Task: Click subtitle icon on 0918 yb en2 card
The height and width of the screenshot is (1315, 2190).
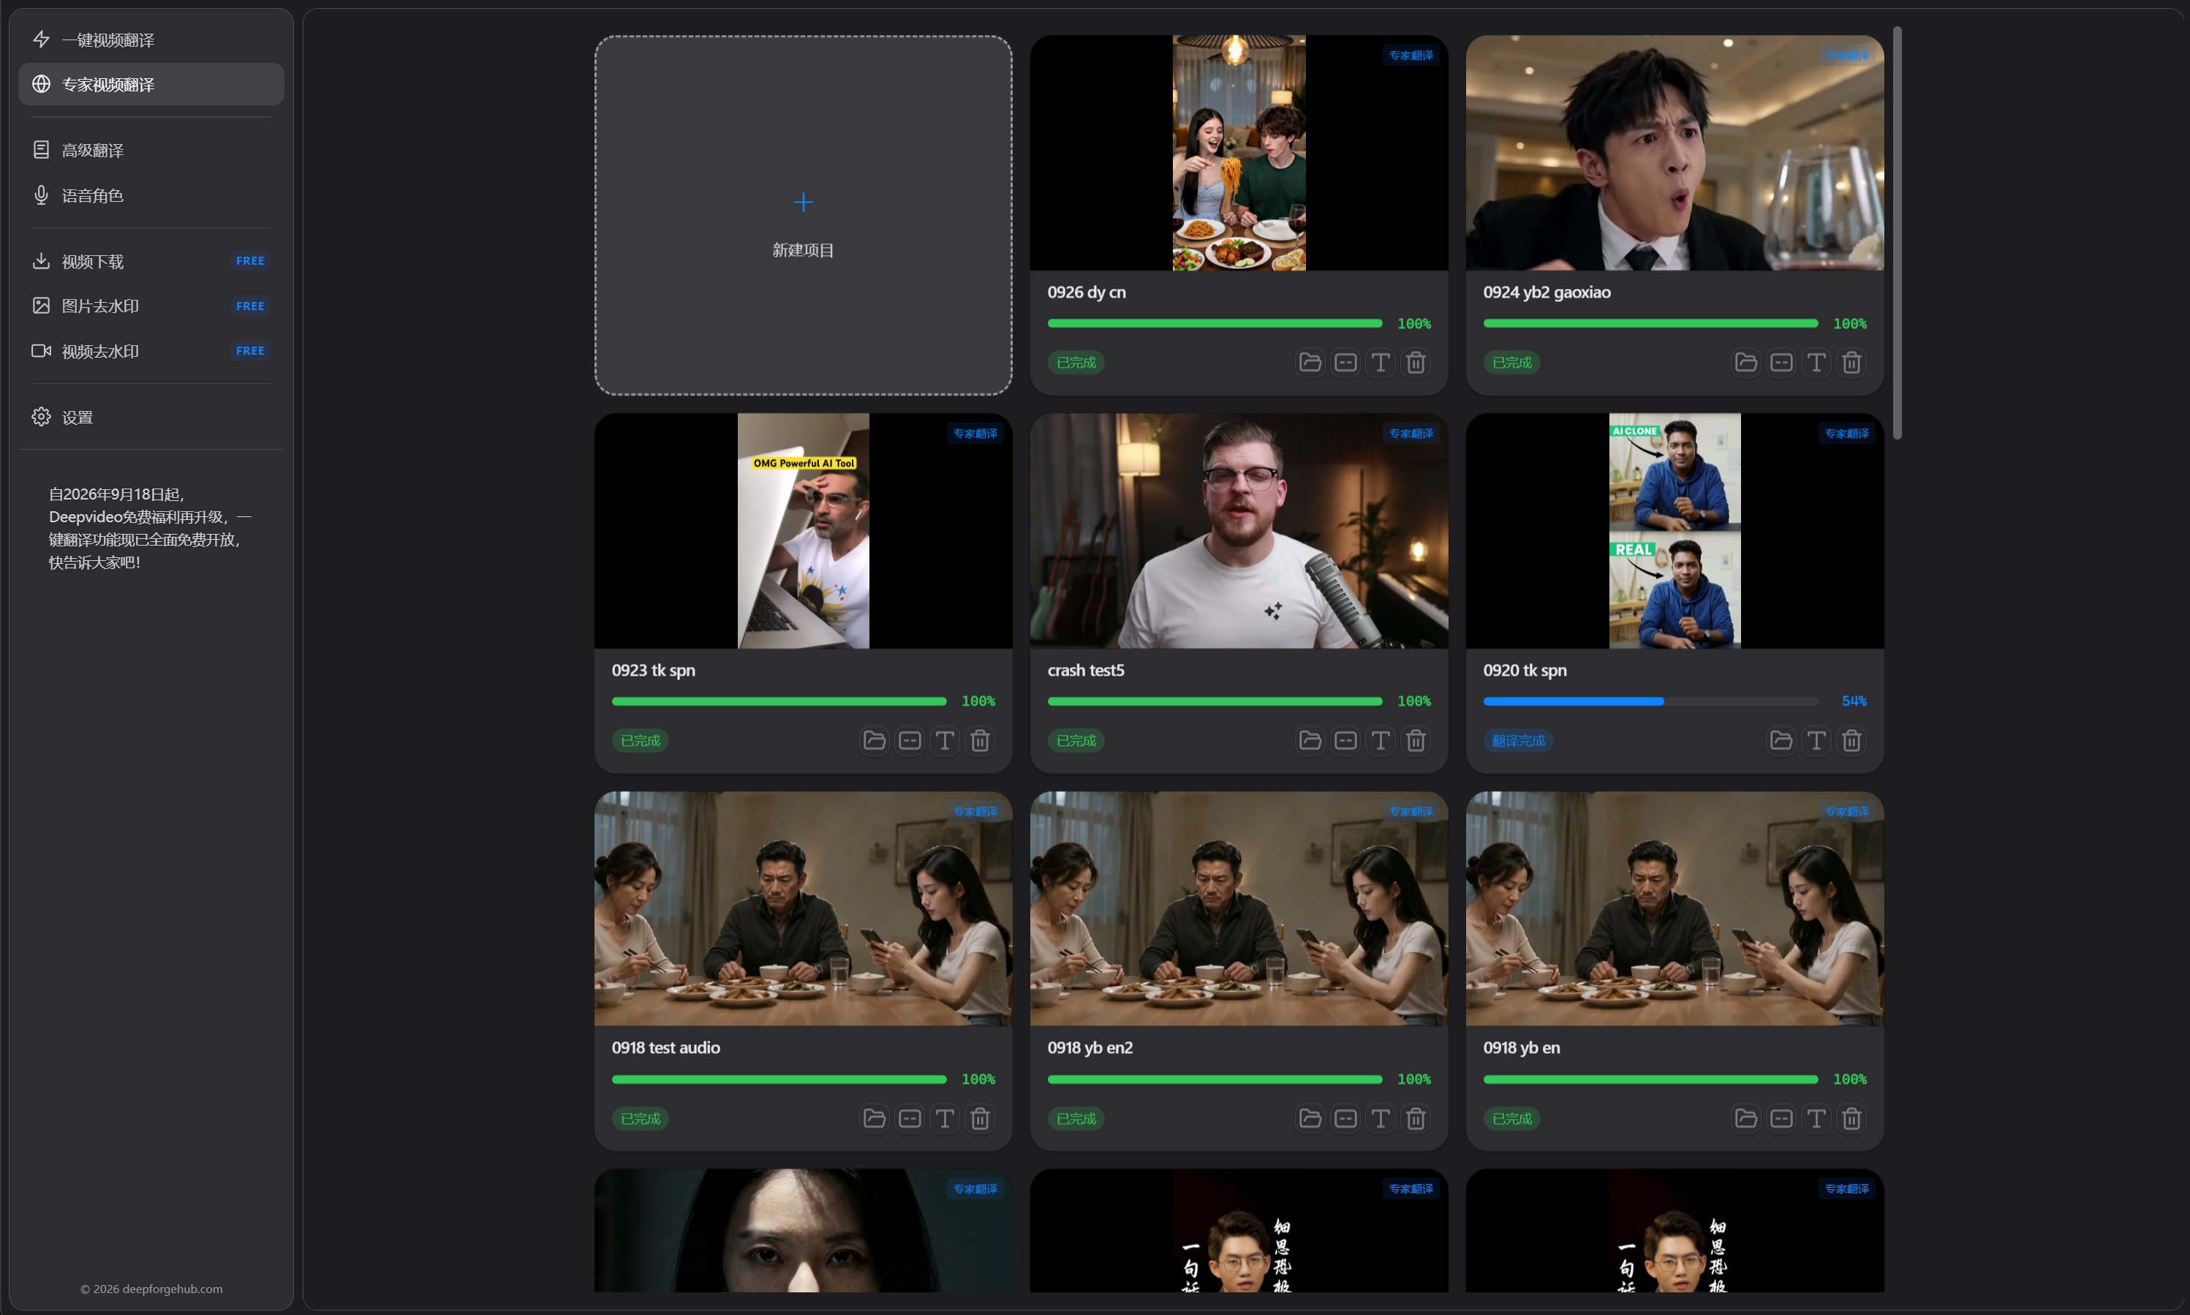Action: coord(1345,1119)
